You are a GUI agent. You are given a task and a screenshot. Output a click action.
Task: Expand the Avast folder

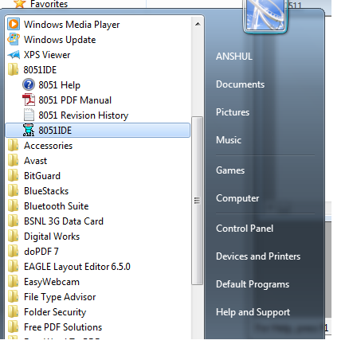(x=35, y=161)
